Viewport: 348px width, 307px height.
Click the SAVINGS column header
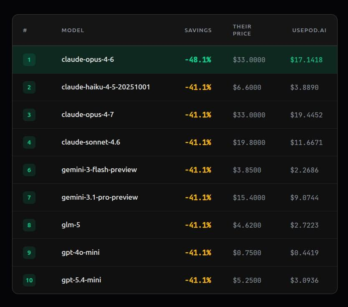(198, 30)
